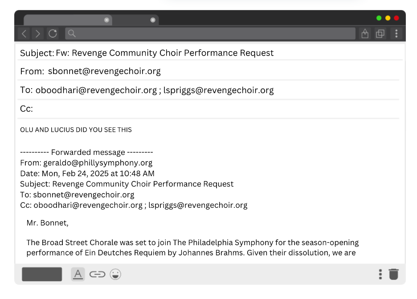Insert a link using chain icon
The height and width of the screenshot is (299, 417).
tap(97, 274)
